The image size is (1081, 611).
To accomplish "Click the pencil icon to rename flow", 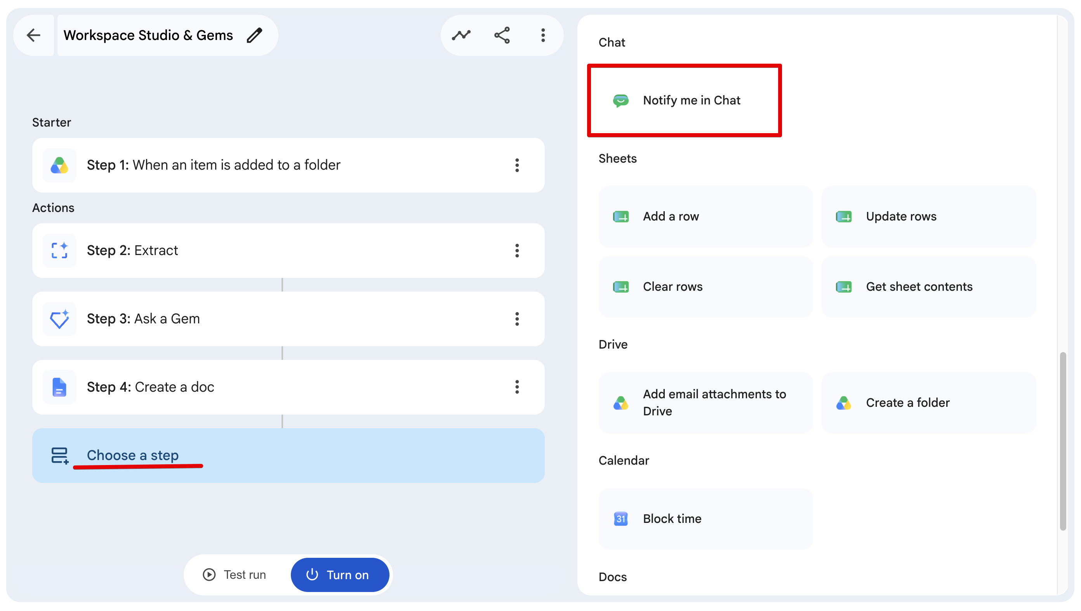I will coord(254,35).
